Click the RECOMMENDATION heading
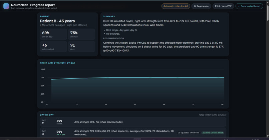Screen dimensions: 269x140 click(x=113, y=38)
